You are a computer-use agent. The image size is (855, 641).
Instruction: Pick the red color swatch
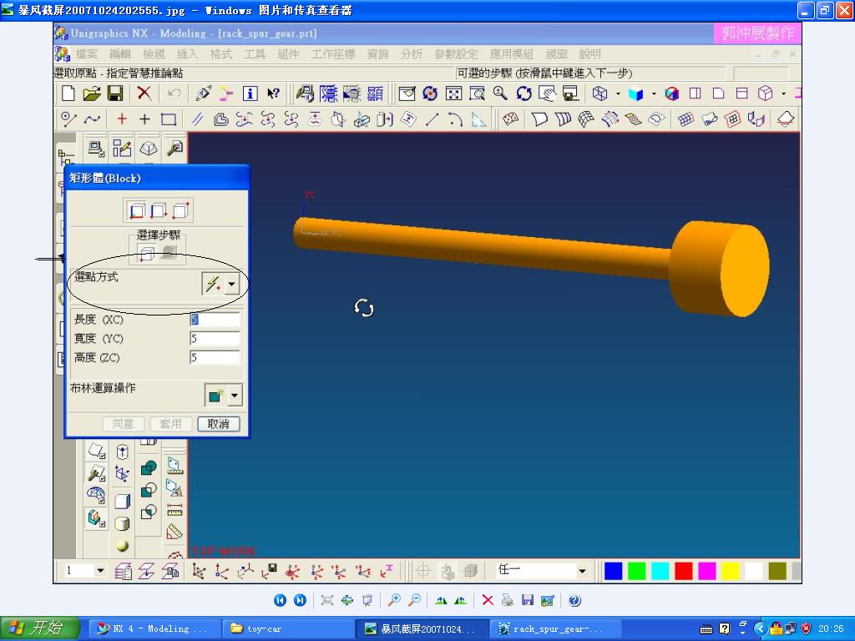pos(683,571)
